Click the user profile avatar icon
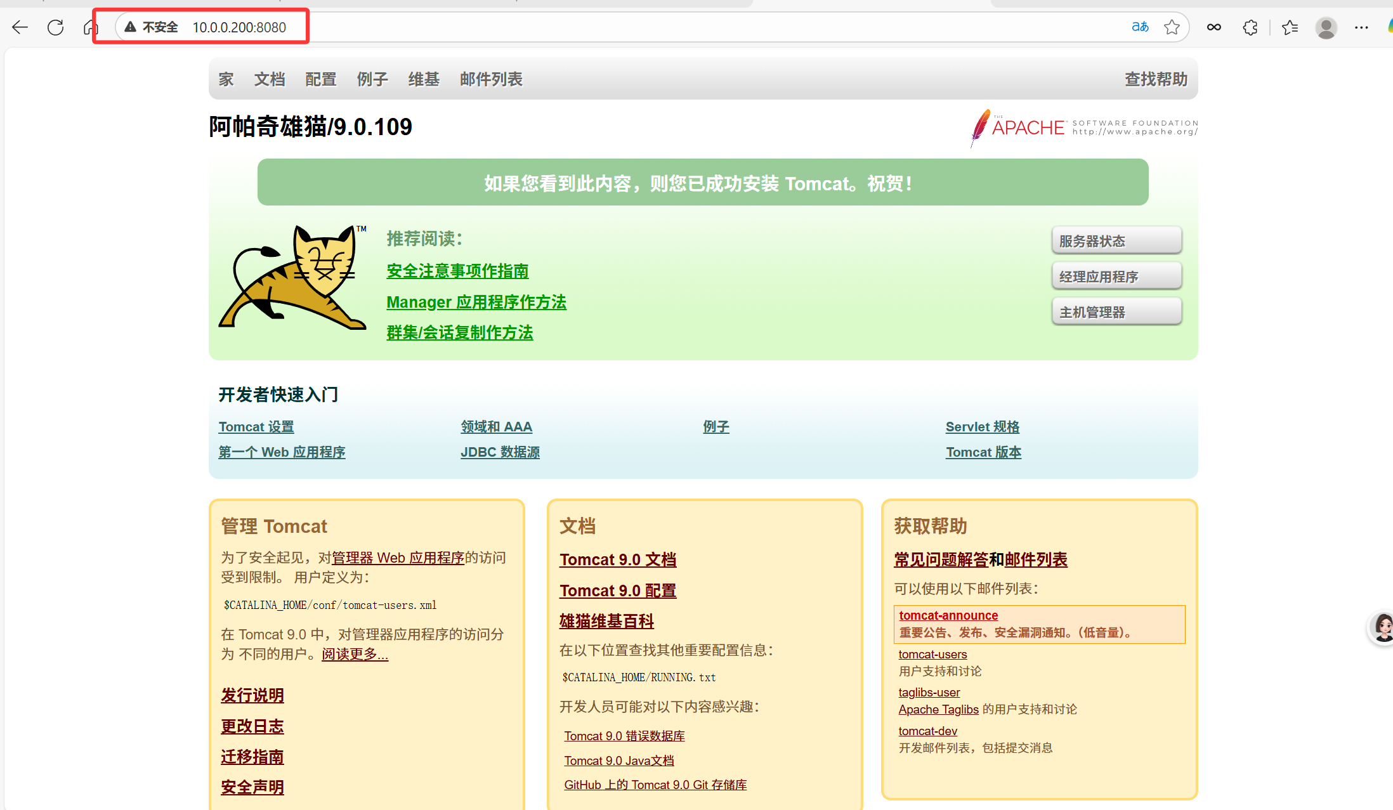 coord(1326,27)
